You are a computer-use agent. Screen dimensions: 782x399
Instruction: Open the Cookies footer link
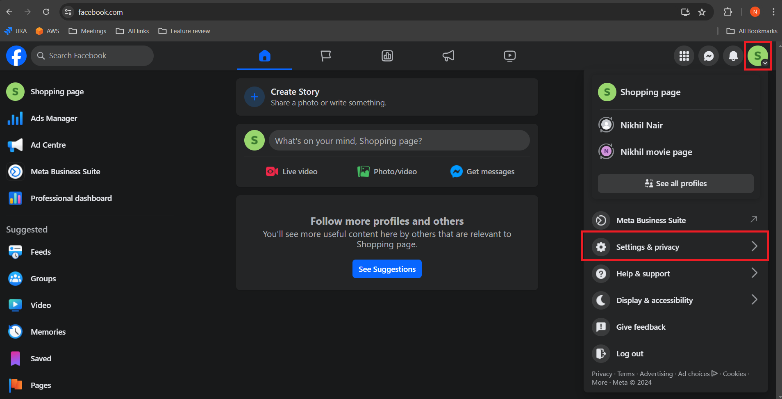pyautogui.click(x=734, y=374)
